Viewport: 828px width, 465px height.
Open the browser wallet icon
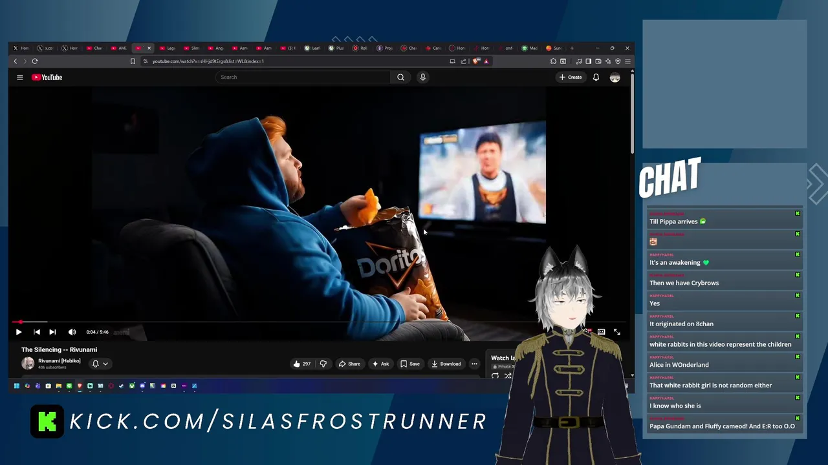[598, 61]
